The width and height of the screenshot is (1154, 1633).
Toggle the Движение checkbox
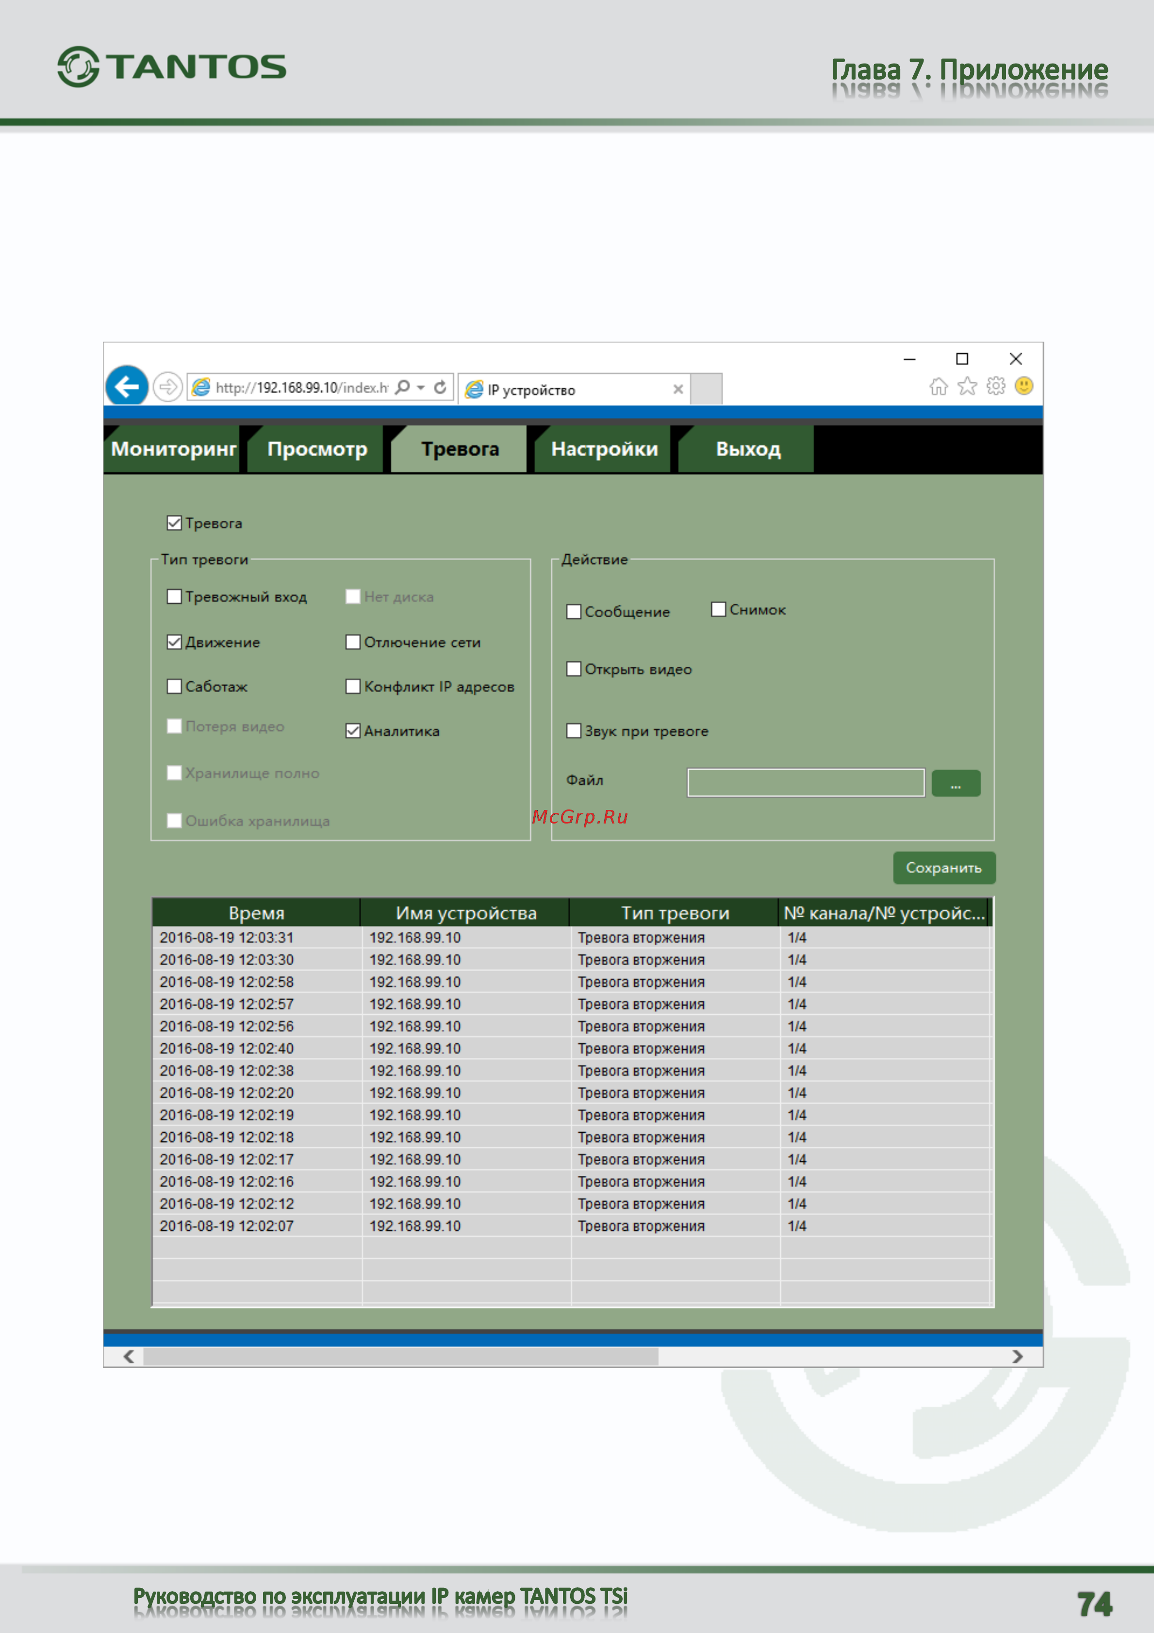[x=174, y=642]
